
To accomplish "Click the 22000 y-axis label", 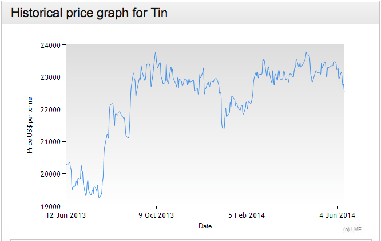I will [53, 109].
